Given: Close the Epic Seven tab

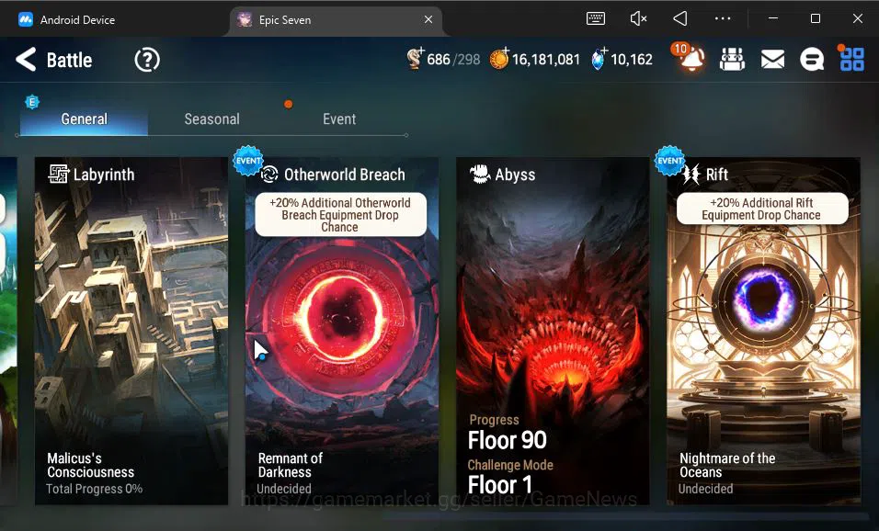Looking at the screenshot, I should (428, 19).
